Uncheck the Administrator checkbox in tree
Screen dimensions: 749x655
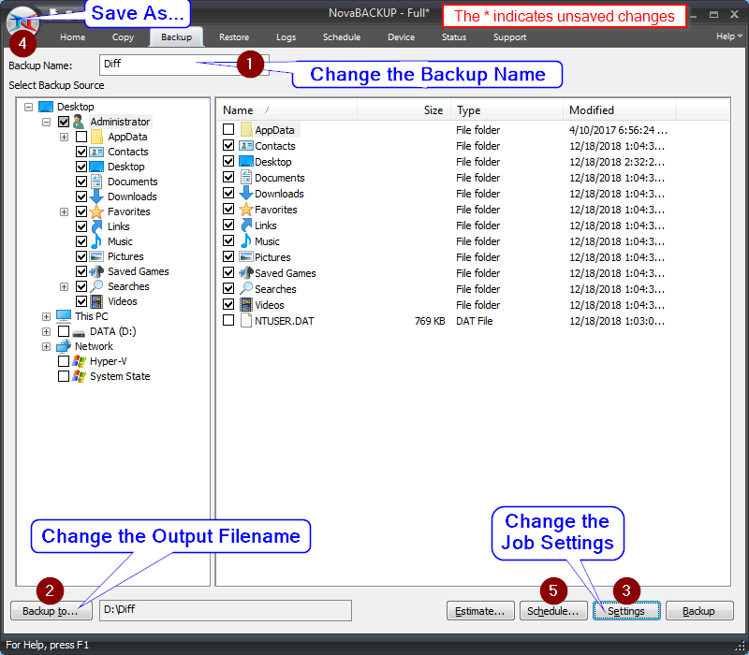pyautogui.click(x=64, y=122)
